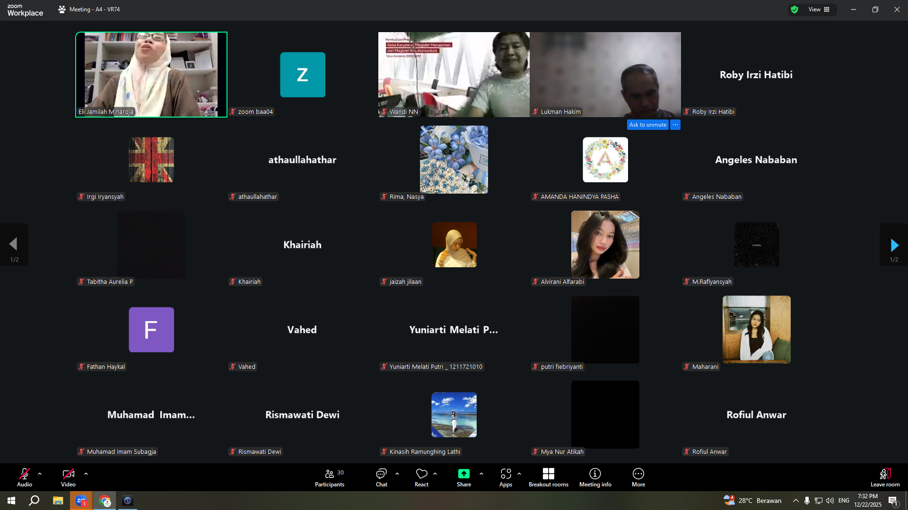Open File Explorer from the taskbar
The image size is (908, 510).
pos(58,501)
